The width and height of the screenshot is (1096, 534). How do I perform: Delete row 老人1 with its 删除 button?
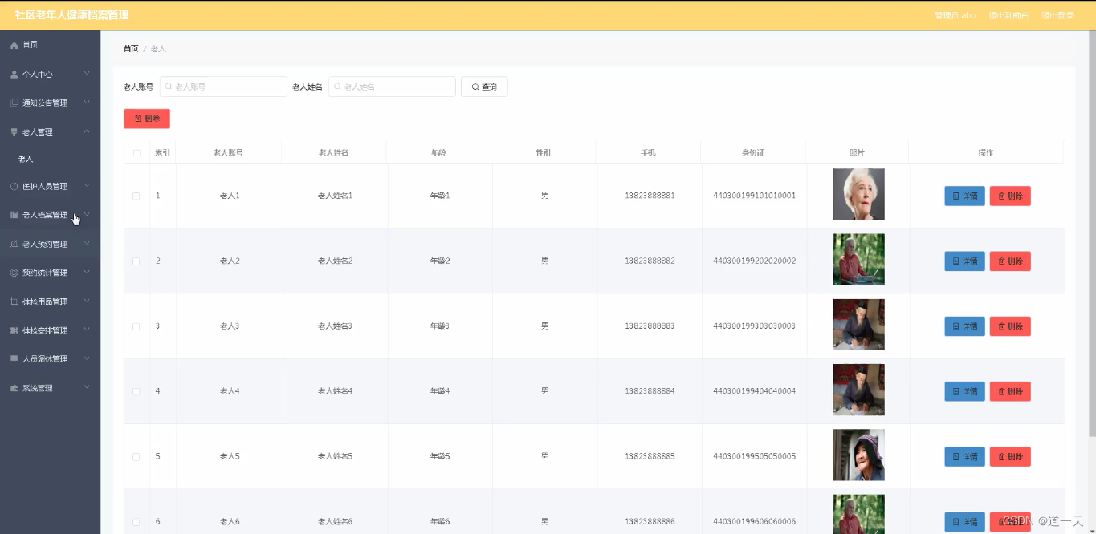(1010, 196)
